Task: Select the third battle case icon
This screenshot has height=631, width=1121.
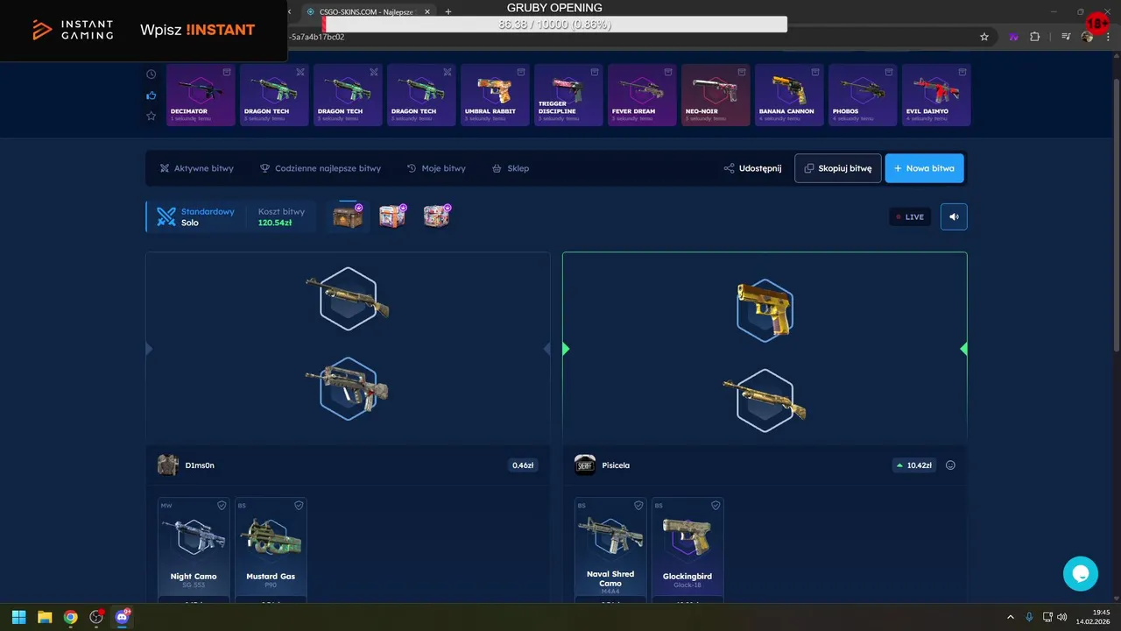Action: tap(436, 216)
